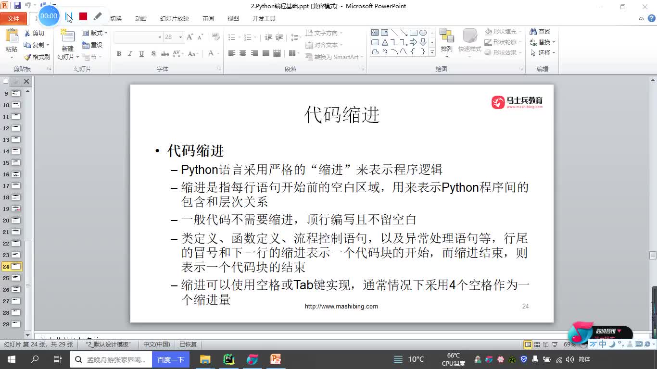Open character spacing (AV) dropdown
The width and height of the screenshot is (657, 369).
pos(177,54)
